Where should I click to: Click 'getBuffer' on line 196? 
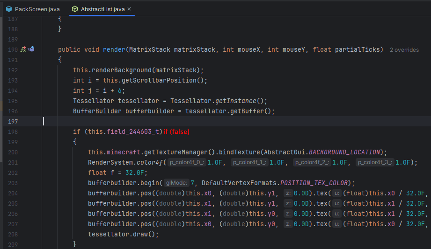click(x=247, y=111)
